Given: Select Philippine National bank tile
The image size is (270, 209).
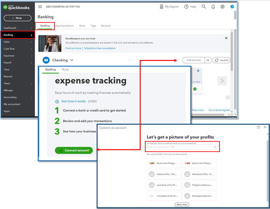Looking at the screenshot, I should point(200,185).
